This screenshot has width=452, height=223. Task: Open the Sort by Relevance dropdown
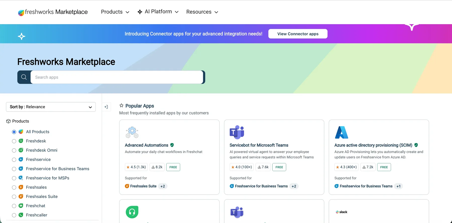point(51,107)
